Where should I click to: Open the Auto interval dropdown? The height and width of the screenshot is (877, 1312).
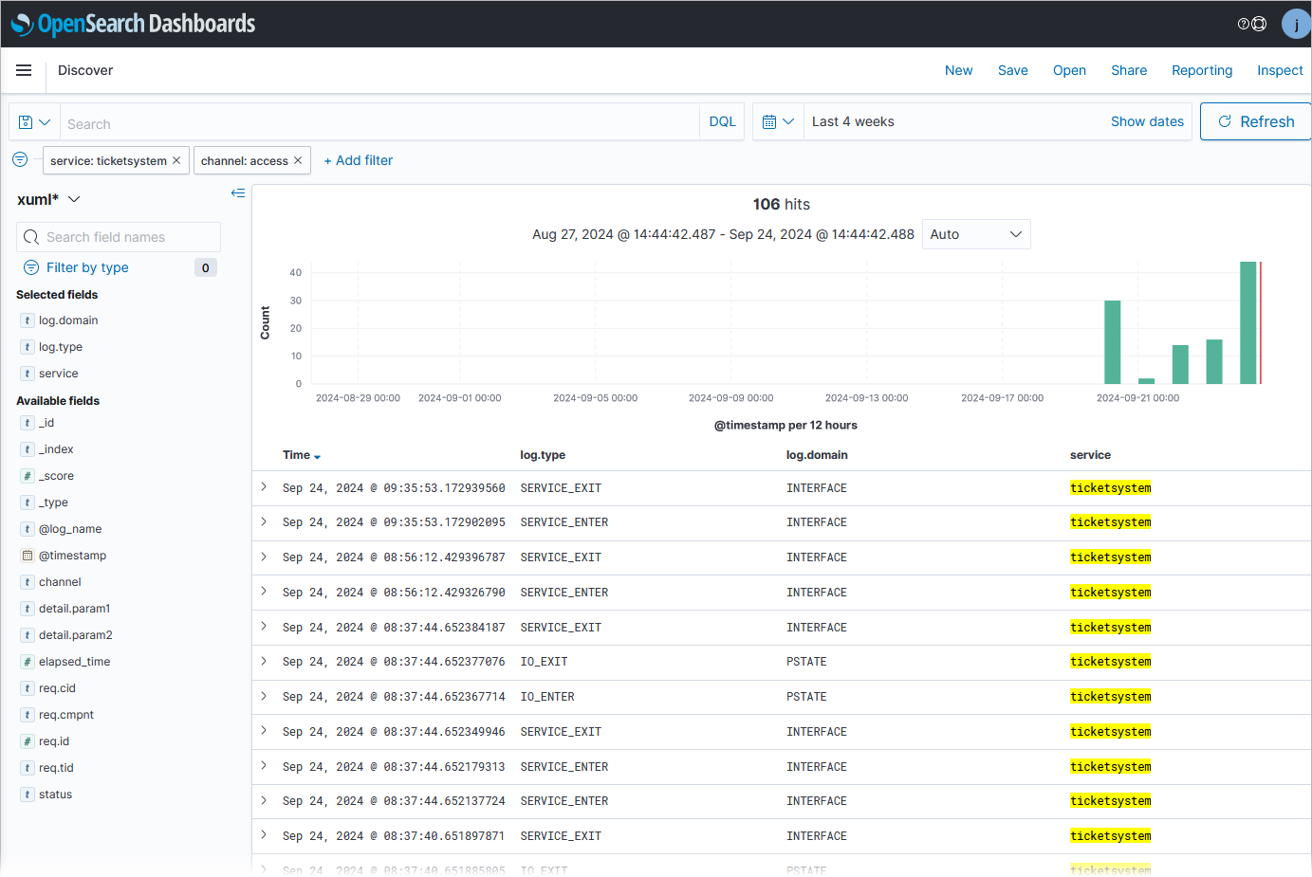[x=975, y=234]
